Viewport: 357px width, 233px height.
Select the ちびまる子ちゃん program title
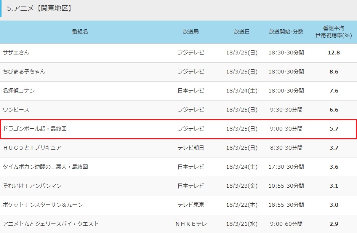coord(24,72)
